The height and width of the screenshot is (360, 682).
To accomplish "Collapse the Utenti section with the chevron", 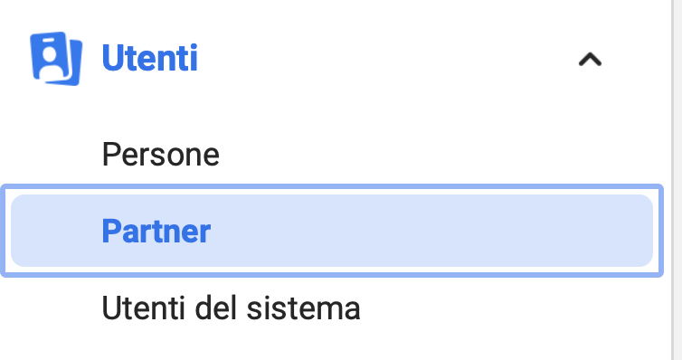I will click(x=590, y=60).
